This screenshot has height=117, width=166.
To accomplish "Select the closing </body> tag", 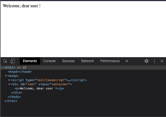I will (14, 97).
